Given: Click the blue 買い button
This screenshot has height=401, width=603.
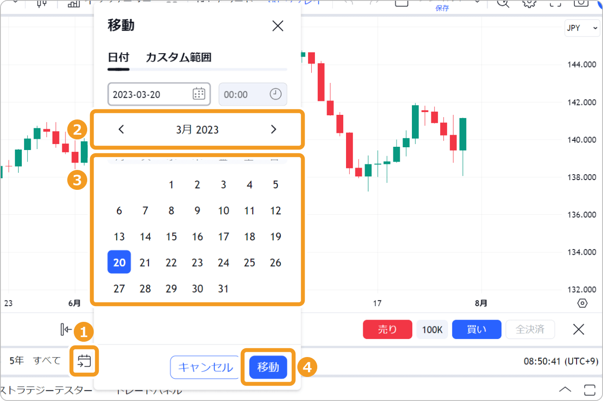Looking at the screenshot, I should pyautogui.click(x=476, y=330).
